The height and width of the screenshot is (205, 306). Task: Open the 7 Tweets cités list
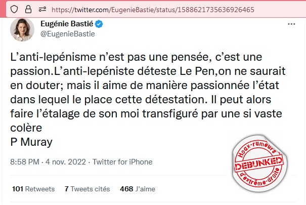(x=87, y=189)
